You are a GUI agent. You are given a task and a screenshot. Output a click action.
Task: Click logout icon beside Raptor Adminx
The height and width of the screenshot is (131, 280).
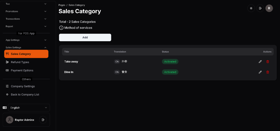click(x=43, y=120)
